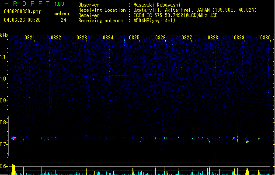Click the antenna A504HB(yagi 4el) text

point(154,21)
